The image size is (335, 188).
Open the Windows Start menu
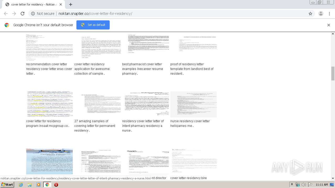[x=7, y=184]
